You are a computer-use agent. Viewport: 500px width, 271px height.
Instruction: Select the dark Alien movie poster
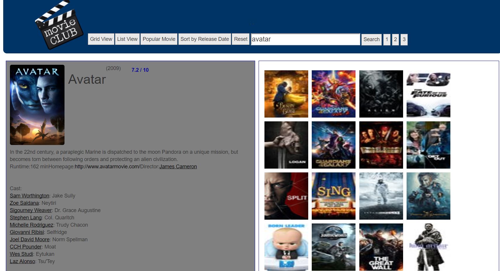pos(381,94)
